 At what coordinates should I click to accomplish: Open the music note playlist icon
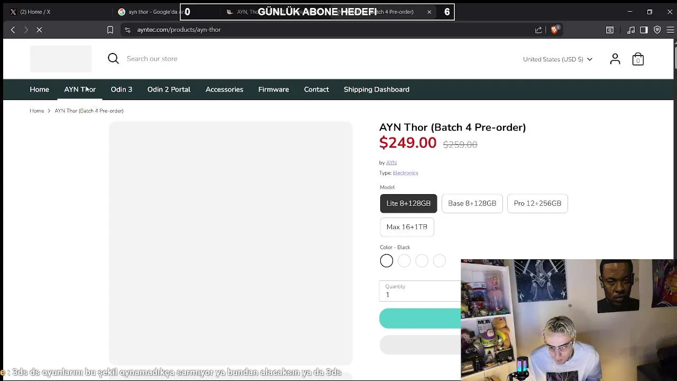631,30
